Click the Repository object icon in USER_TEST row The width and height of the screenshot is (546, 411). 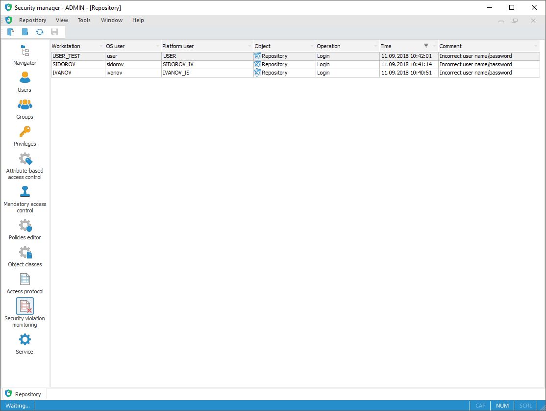coord(257,56)
